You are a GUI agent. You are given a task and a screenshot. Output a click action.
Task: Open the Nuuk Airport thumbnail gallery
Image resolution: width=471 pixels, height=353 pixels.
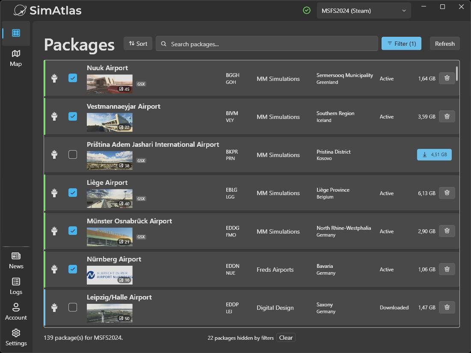coord(110,84)
